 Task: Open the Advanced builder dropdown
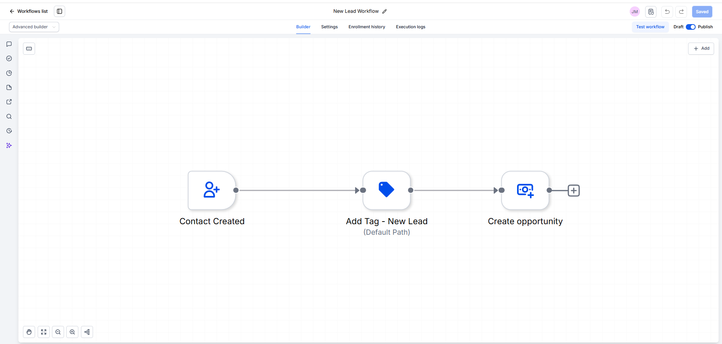[34, 27]
